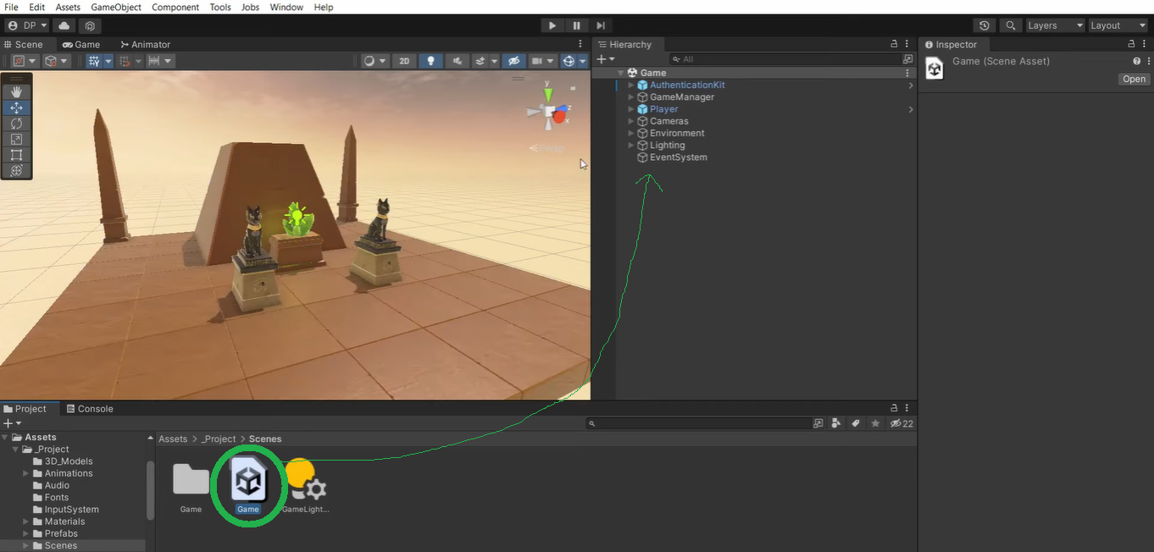
Task: Click the scene orientation gizmo
Action: 548,112
